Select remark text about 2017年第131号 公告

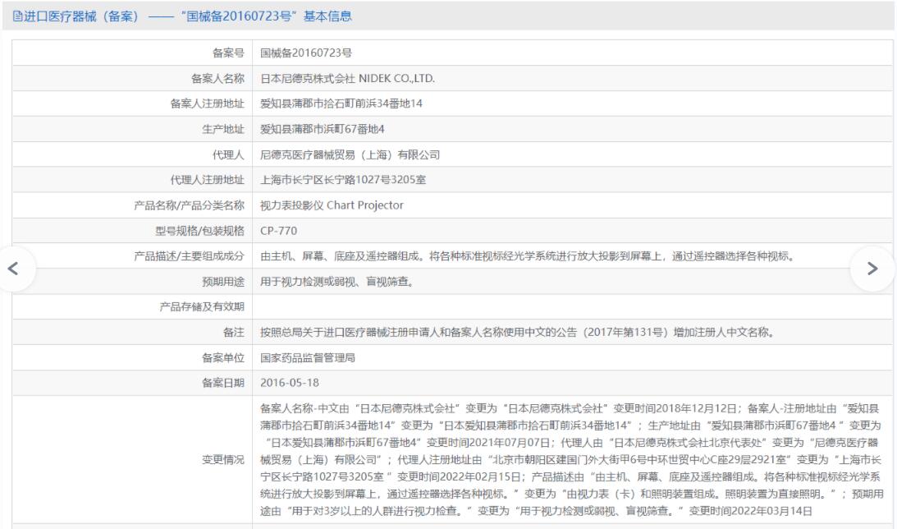click(519, 332)
